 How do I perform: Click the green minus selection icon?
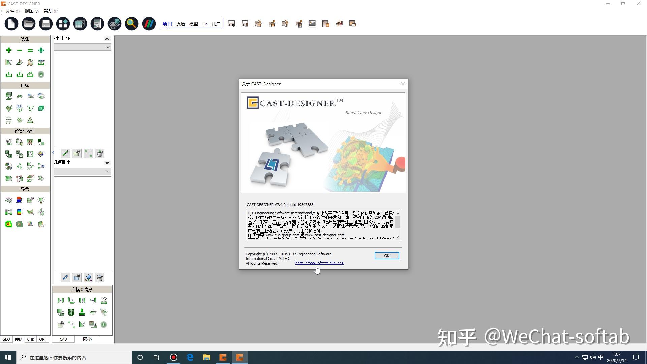coord(20,50)
